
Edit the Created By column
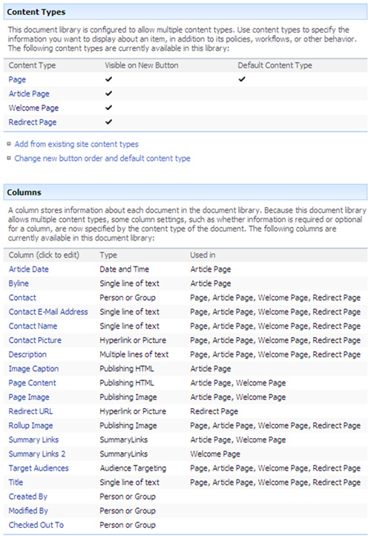(x=28, y=497)
